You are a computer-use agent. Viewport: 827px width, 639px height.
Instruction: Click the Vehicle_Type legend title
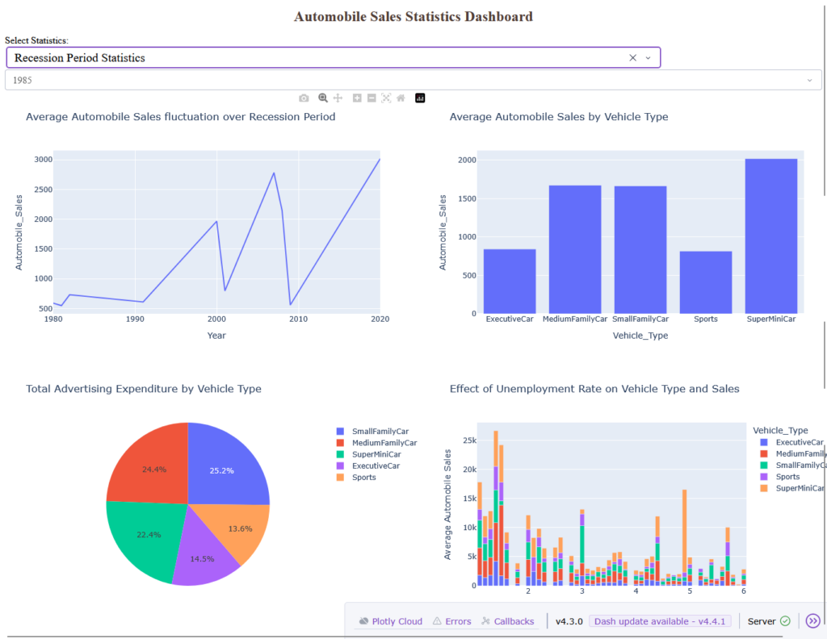point(780,430)
